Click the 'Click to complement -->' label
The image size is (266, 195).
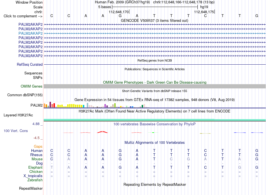coord(23,16)
